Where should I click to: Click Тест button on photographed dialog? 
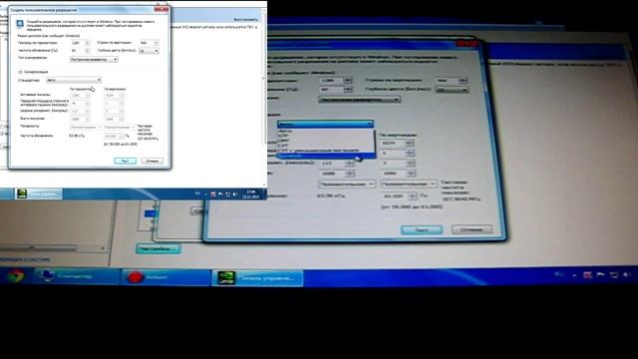click(422, 230)
